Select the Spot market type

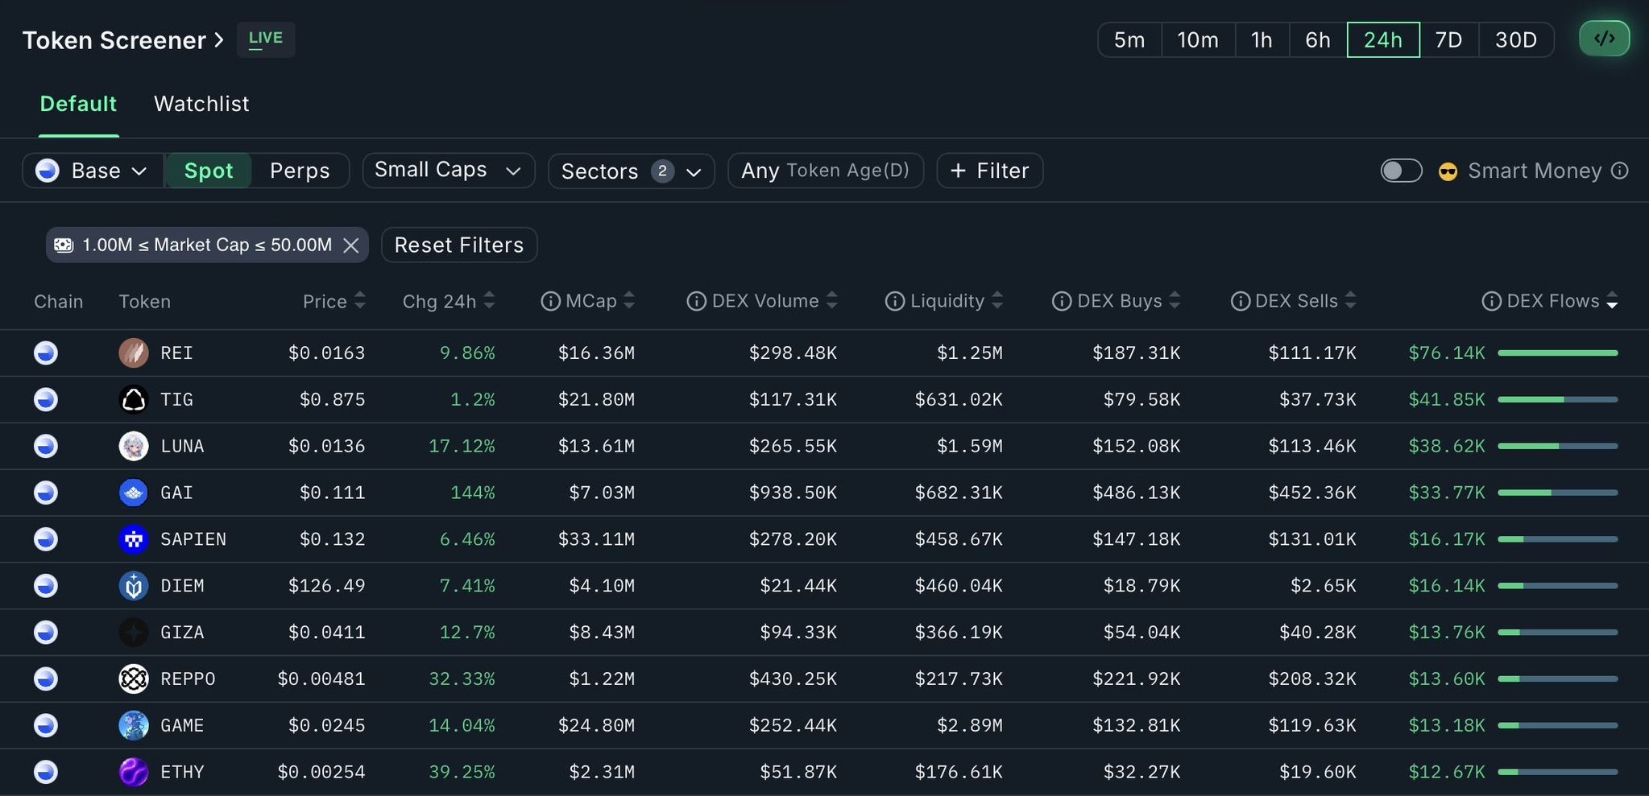pyautogui.click(x=209, y=171)
